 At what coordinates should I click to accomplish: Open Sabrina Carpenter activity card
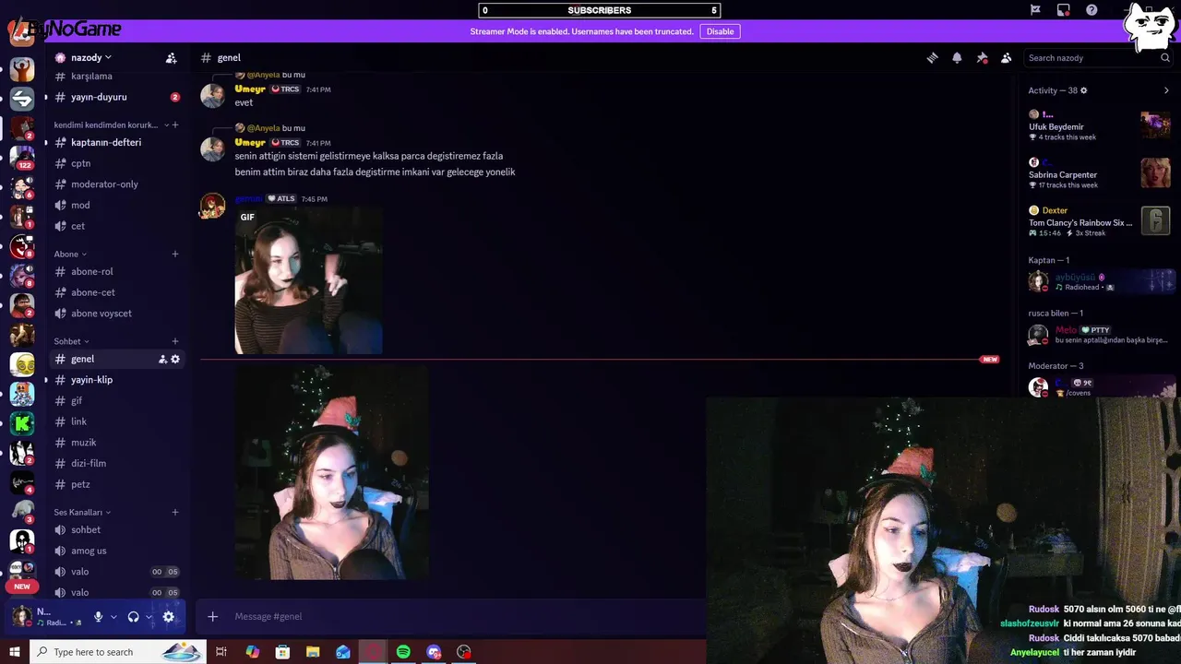(1100, 173)
